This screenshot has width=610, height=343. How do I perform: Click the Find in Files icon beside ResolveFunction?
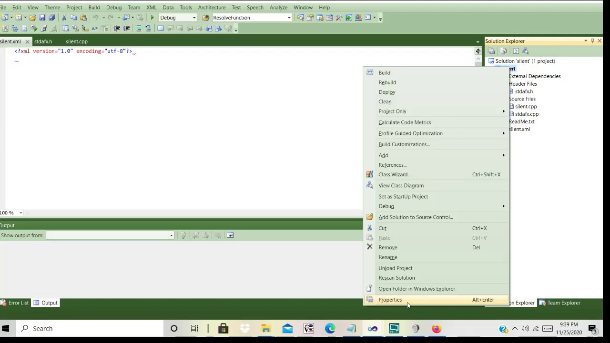tap(206, 18)
